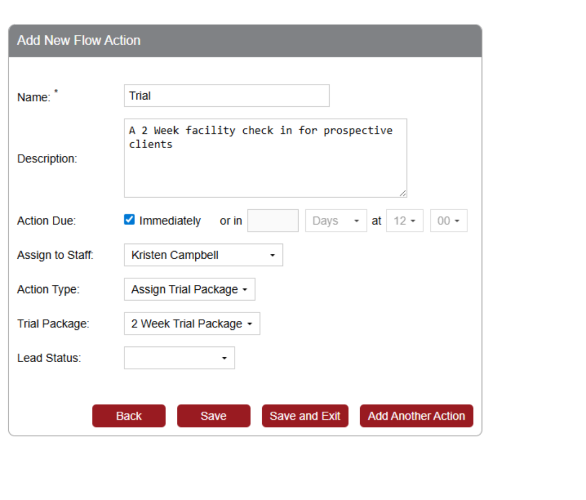Open the empty Lead Status dropdown
Screen dimensions: 586x500
pos(179,358)
